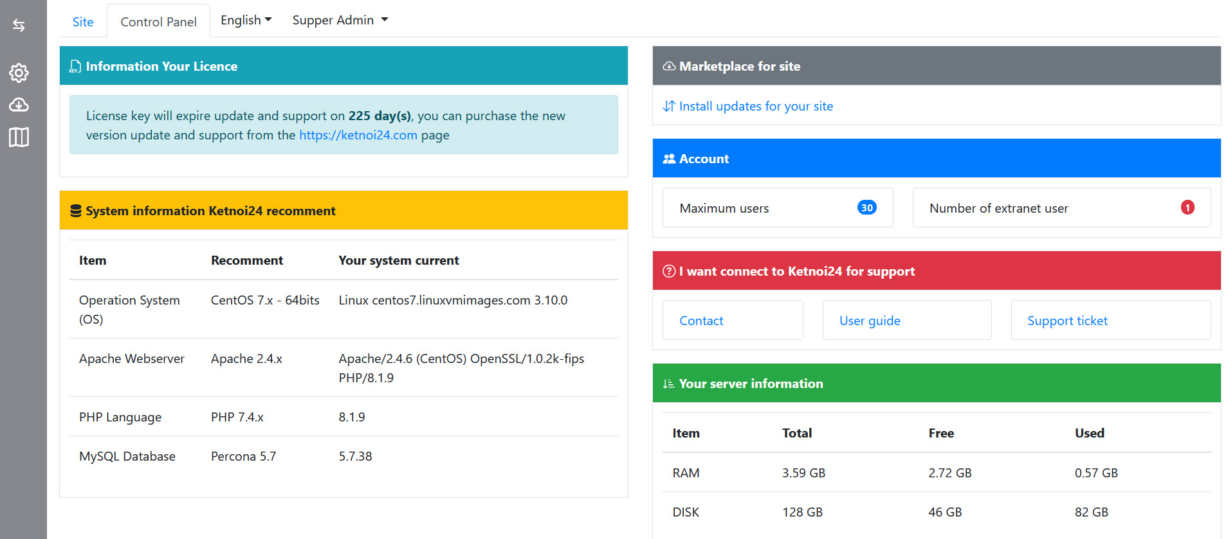Click the Free column header
Image resolution: width=1228 pixels, height=539 pixels.
coord(941,433)
